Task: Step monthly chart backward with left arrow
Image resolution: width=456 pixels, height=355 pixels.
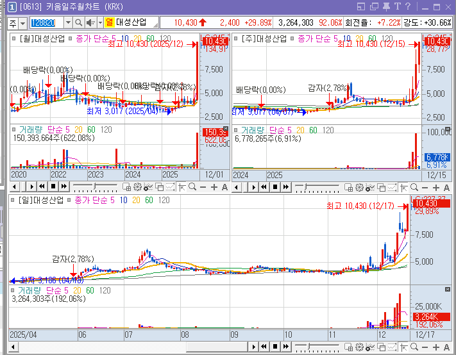Action: (15, 187)
